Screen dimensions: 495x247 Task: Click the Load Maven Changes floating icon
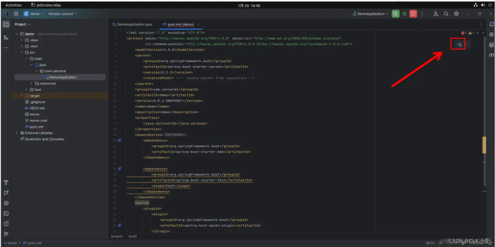[459, 44]
